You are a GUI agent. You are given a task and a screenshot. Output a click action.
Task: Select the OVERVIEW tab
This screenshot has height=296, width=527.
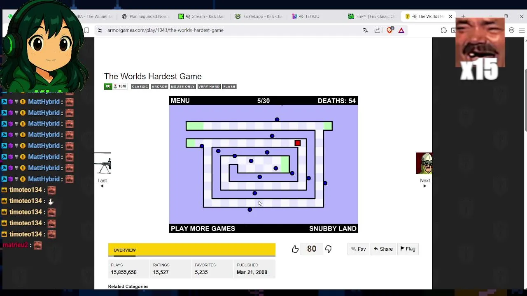[x=125, y=250]
